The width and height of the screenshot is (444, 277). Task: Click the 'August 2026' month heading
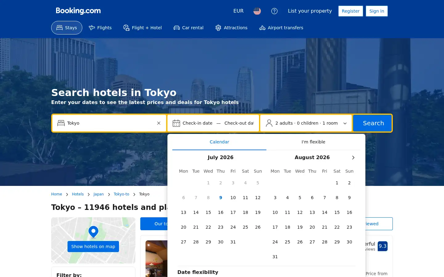(x=312, y=157)
